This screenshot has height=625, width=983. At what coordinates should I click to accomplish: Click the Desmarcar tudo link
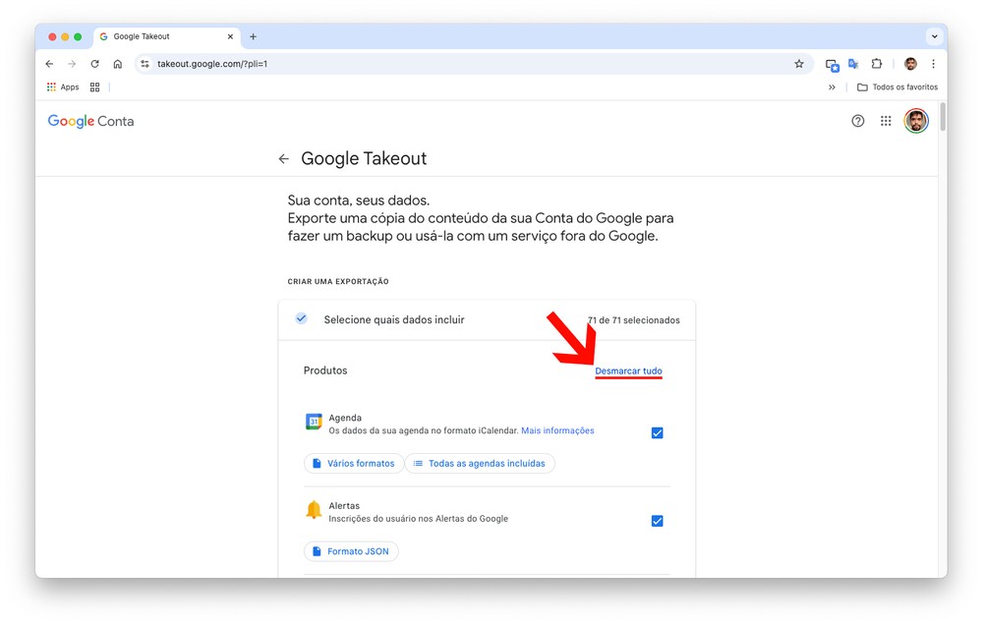628,371
